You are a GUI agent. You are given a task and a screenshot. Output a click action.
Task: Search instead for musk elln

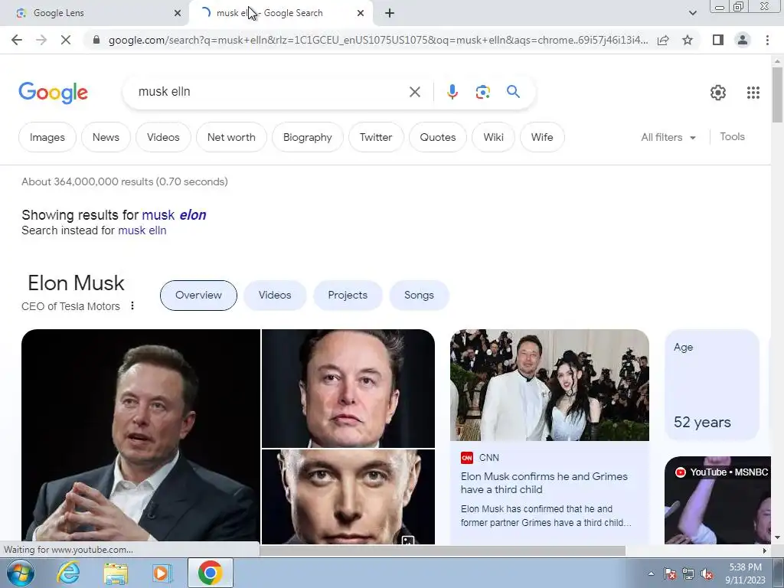click(x=142, y=230)
